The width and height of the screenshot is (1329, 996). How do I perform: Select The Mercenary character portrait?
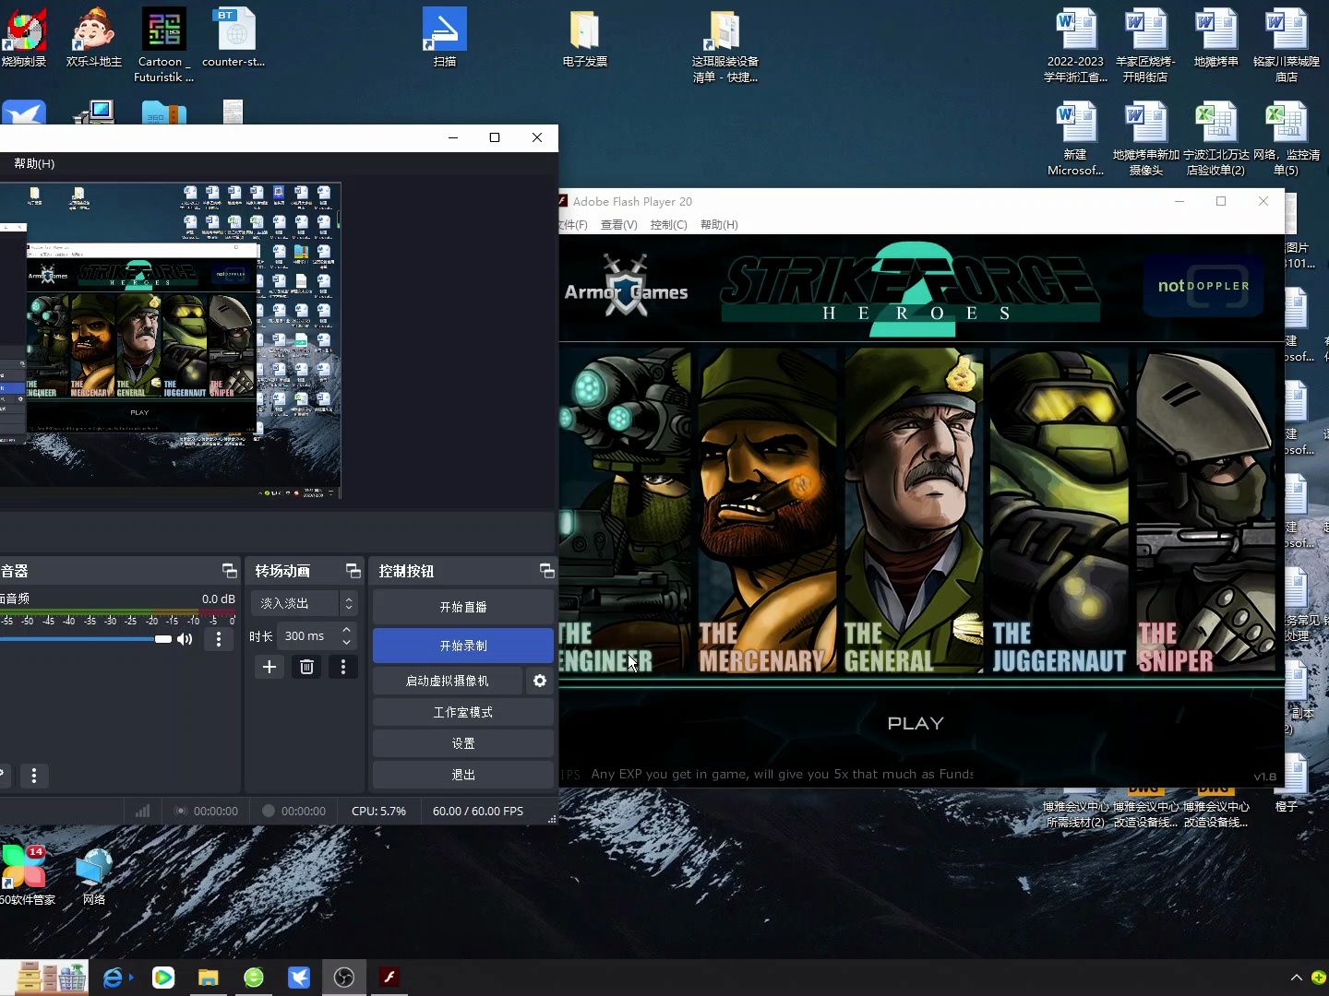click(768, 510)
